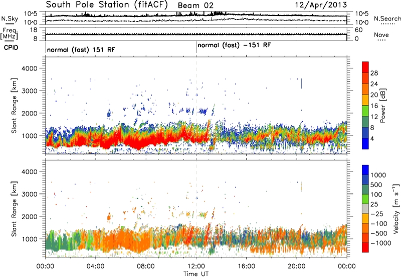Click the -25 tick on Velocity colorbar
Viewport: 401px width, 277px height.
[x=377, y=213]
